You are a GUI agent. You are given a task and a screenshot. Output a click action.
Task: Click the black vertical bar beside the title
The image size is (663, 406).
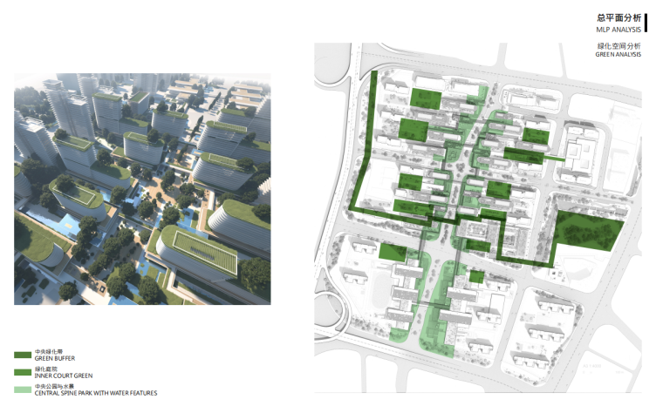pyautogui.click(x=646, y=22)
